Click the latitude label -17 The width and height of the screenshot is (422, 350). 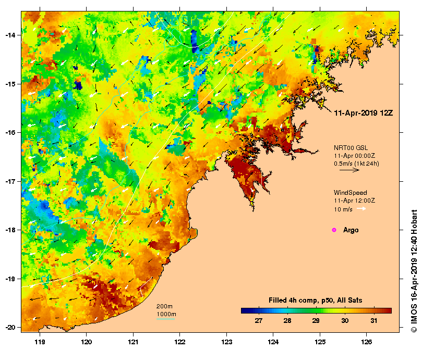(10, 181)
